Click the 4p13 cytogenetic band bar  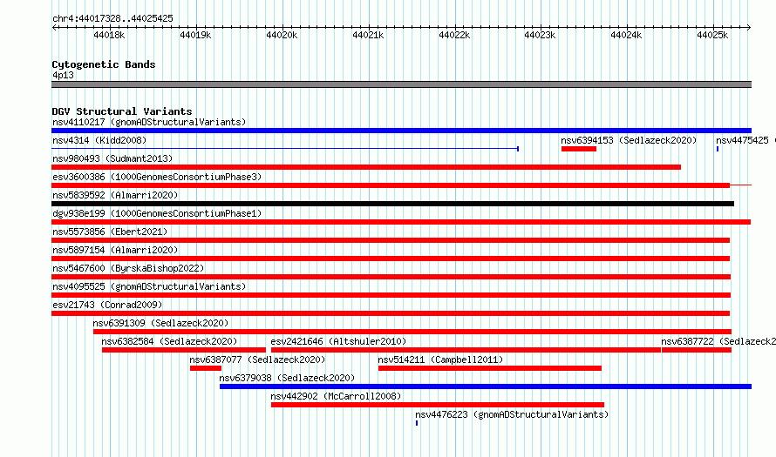coord(401,84)
